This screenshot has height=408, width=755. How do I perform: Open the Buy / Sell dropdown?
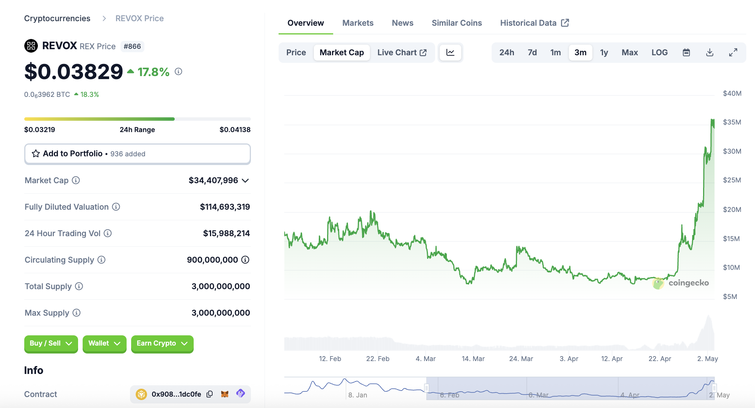pyautogui.click(x=51, y=343)
